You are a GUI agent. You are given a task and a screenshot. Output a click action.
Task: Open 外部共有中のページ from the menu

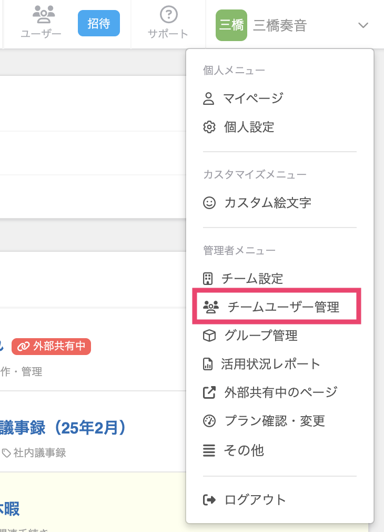[x=280, y=392]
